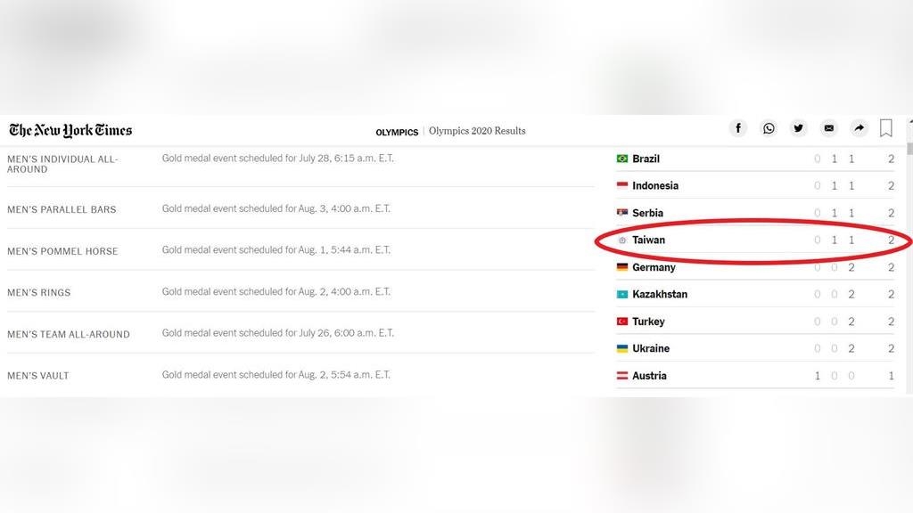This screenshot has height=513, width=913.
Task: Open Men's Vault event
Action: coord(37,376)
